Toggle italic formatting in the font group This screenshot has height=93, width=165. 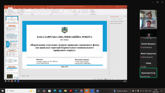(28, 12)
